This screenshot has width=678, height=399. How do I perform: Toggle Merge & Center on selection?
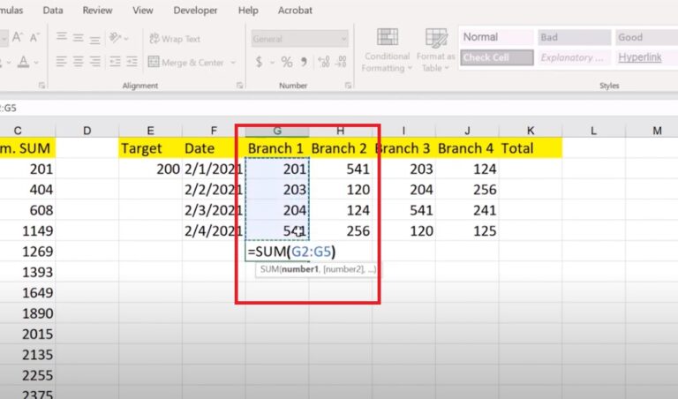185,63
